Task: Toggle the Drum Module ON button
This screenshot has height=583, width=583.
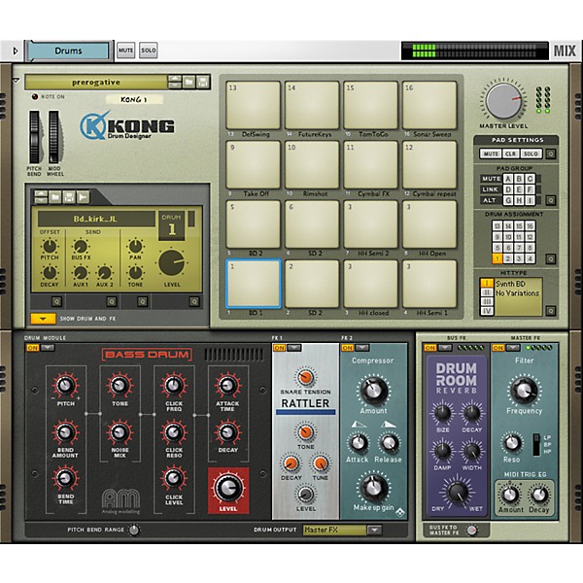Action: pyautogui.click(x=32, y=348)
